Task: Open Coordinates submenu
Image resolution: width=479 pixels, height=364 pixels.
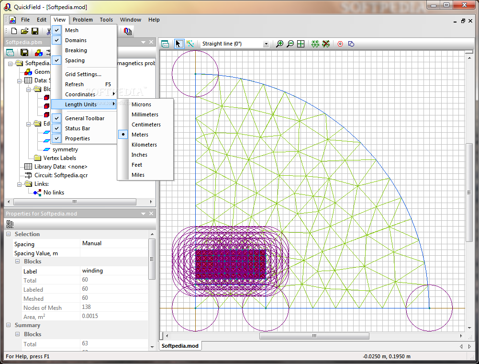Action: point(84,94)
